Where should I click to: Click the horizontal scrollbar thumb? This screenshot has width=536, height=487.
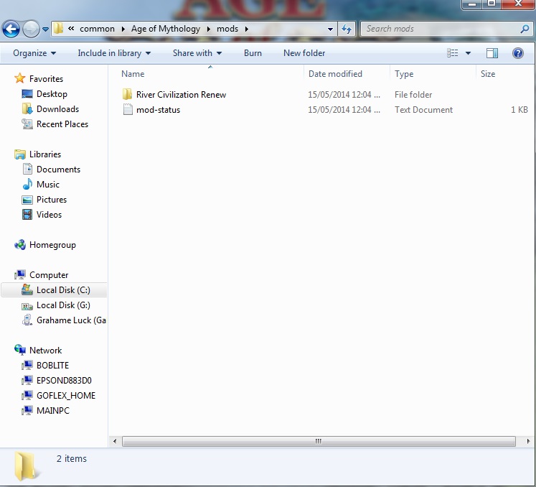319,441
